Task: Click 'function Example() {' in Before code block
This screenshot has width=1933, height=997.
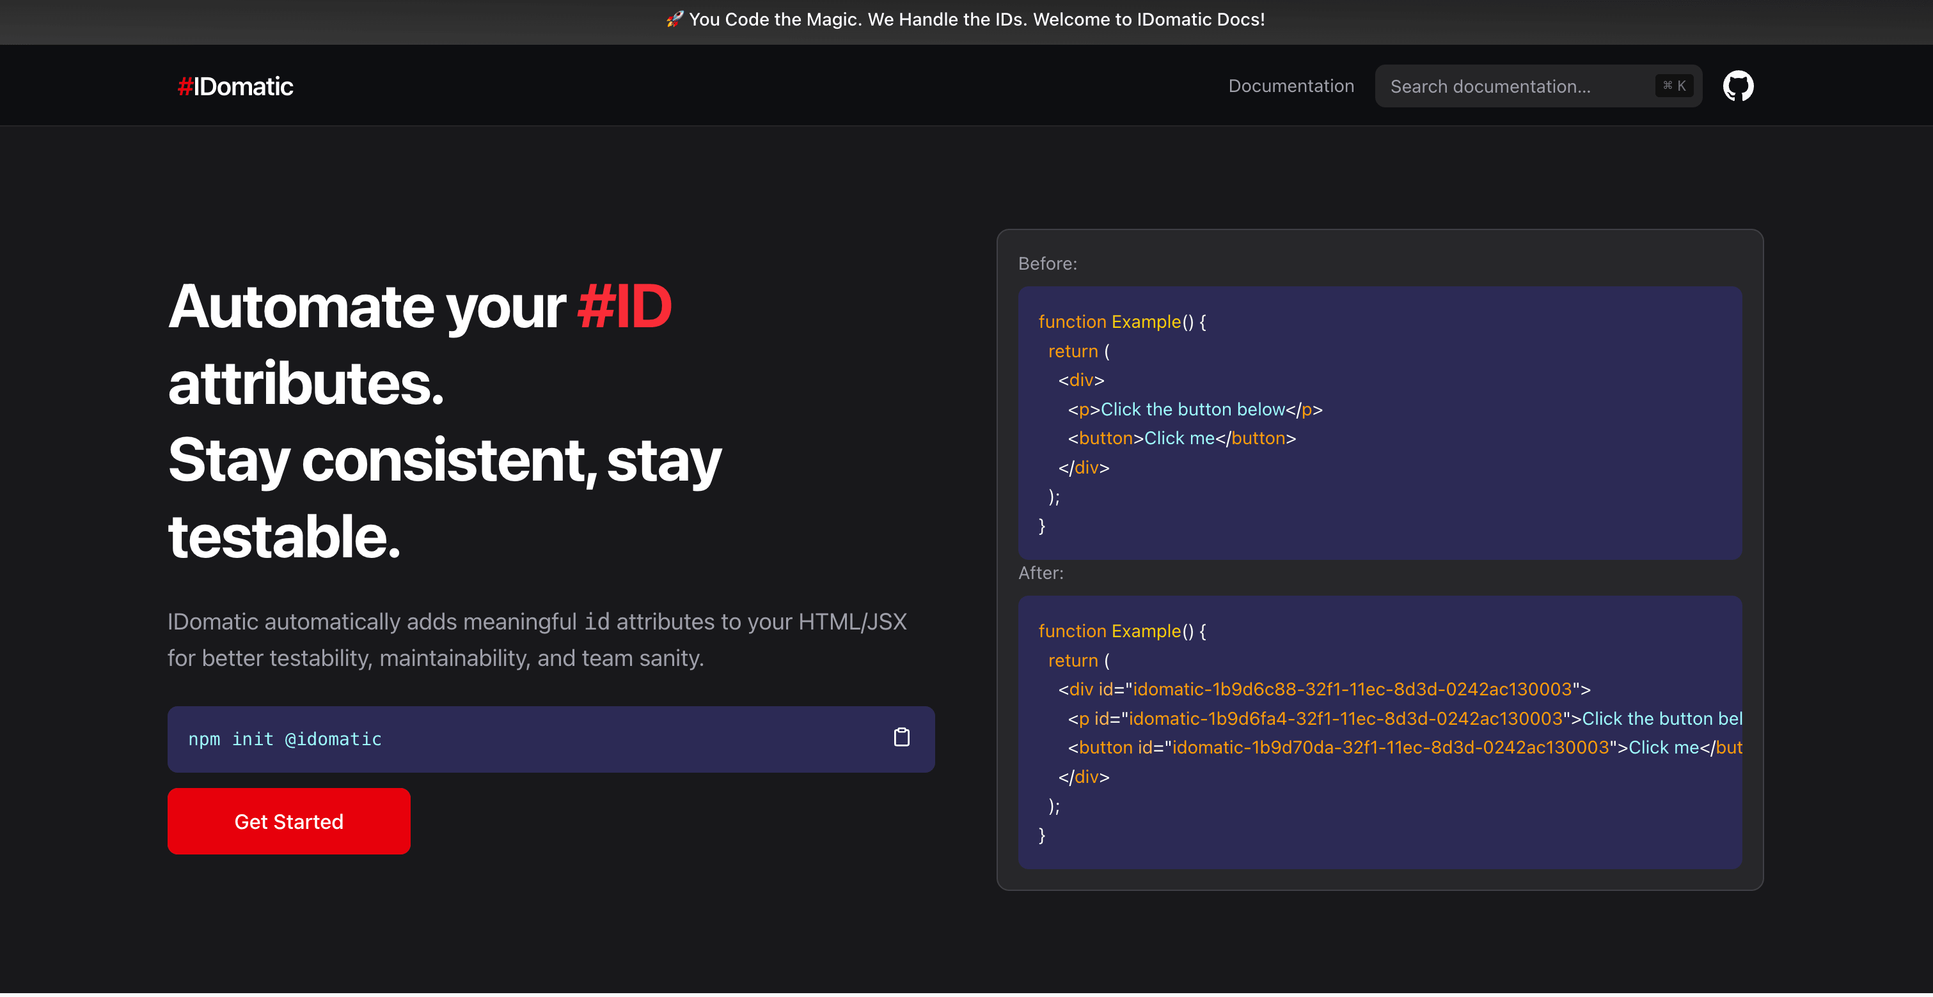Action: point(1122,322)
